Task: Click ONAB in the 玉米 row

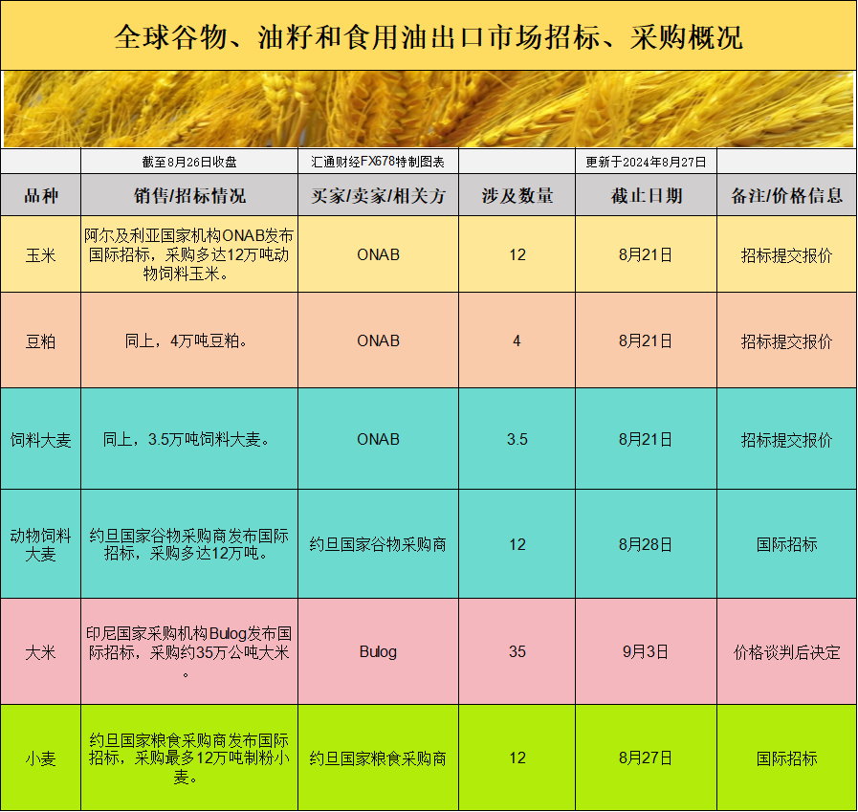Action: pos(378,254)
